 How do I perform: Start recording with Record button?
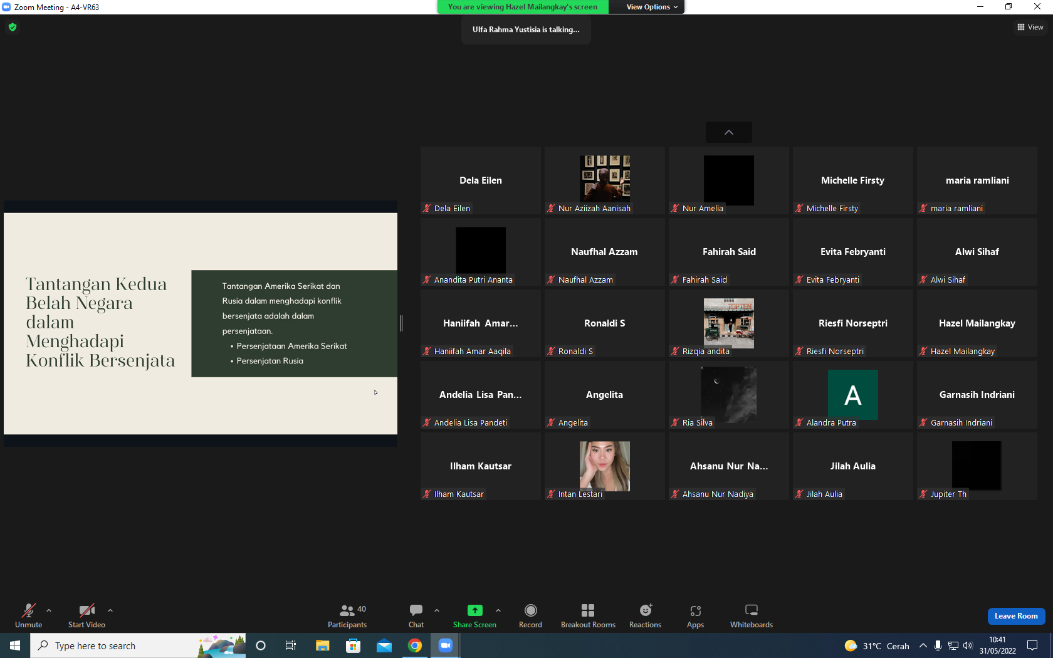point(530,616)
